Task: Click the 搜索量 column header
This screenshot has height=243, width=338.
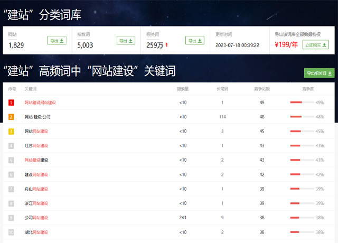Action: click(x=183, y=89)
